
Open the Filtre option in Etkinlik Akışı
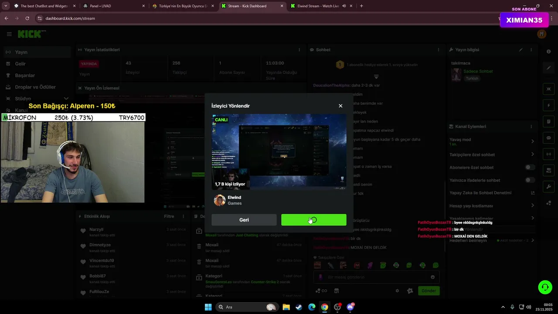tap(169, 216)
